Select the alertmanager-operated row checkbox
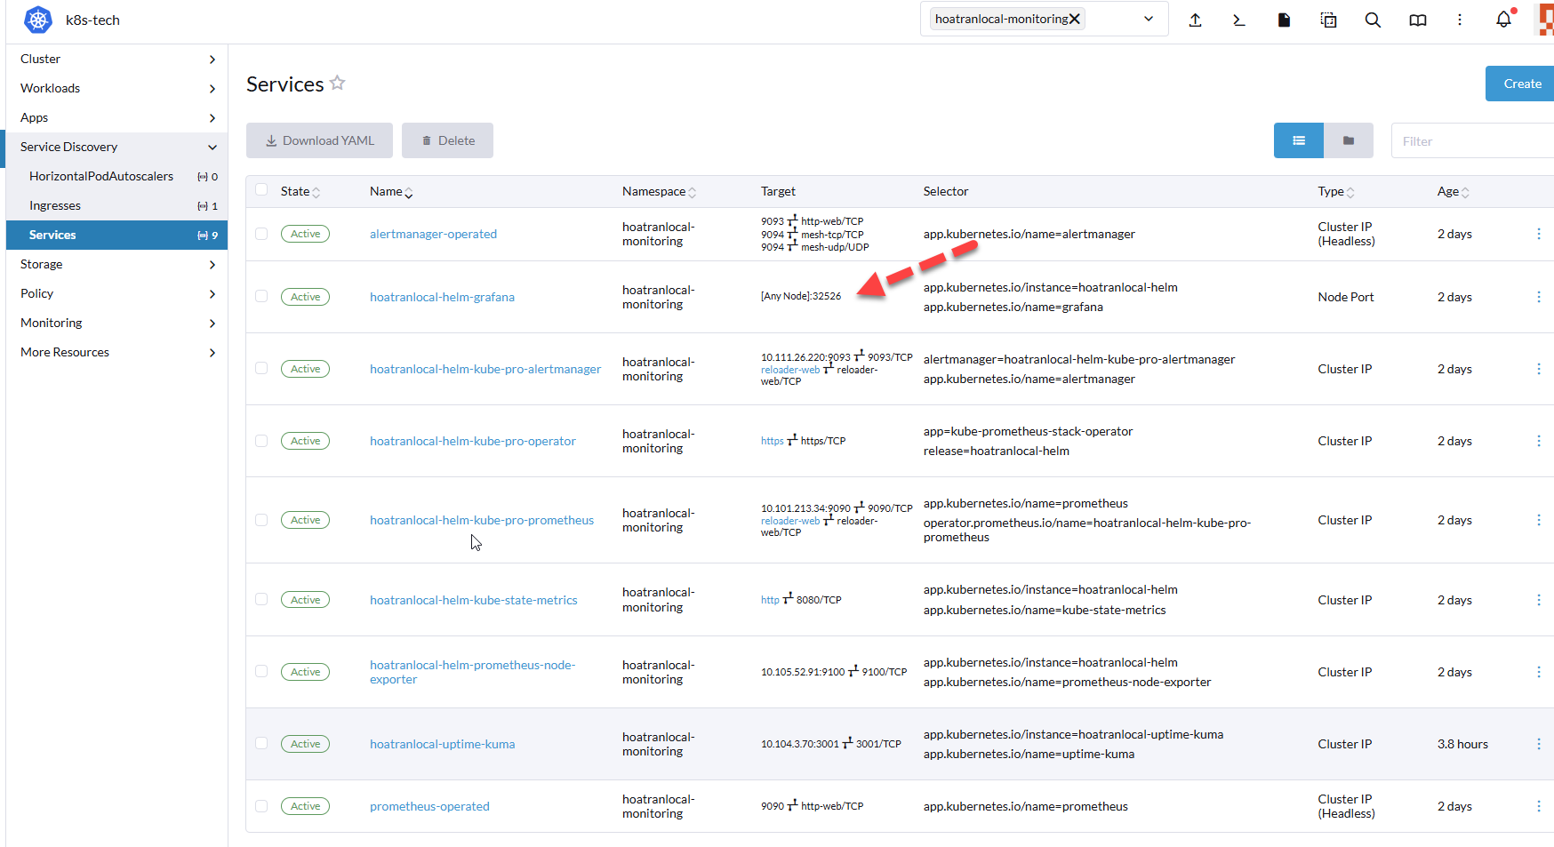1554x847 pixels. [261, 234]
